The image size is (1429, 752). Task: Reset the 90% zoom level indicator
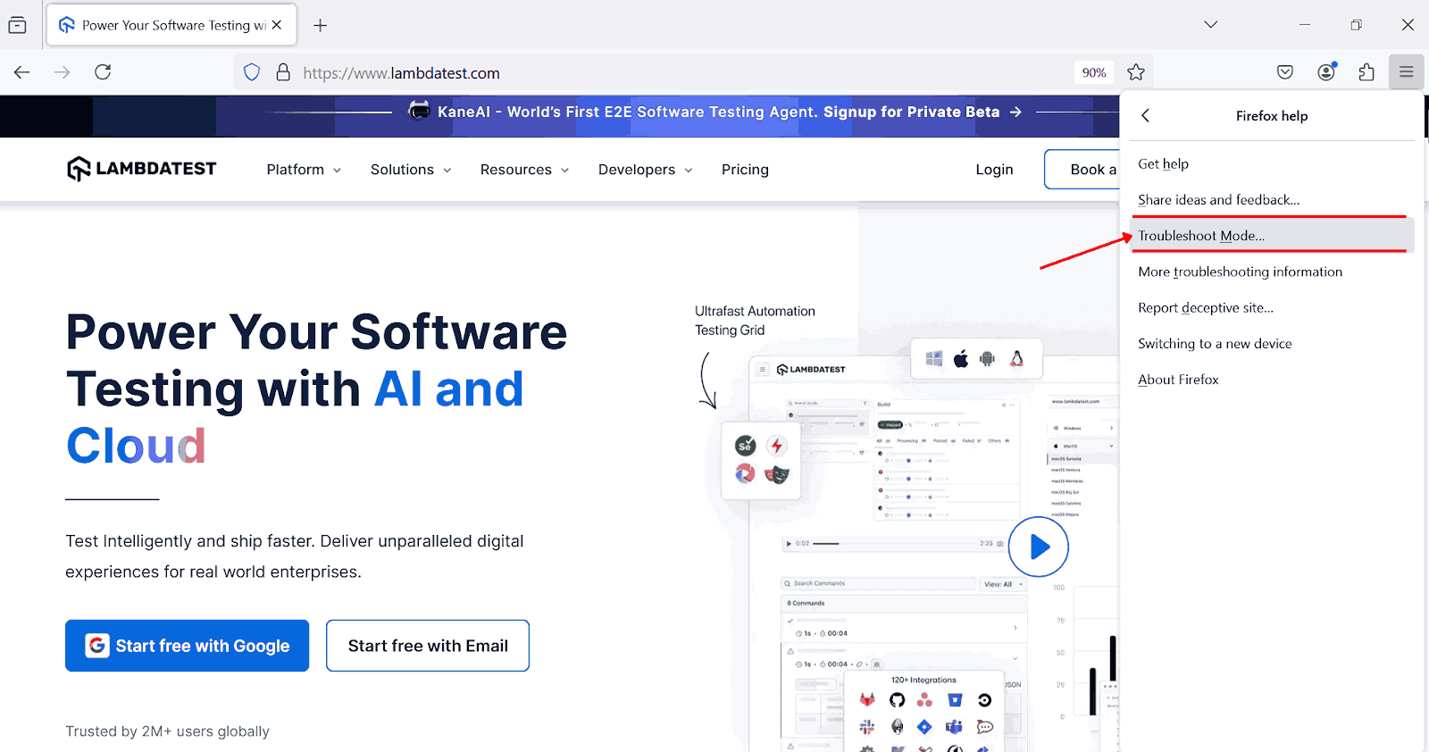pos(1094,72)
